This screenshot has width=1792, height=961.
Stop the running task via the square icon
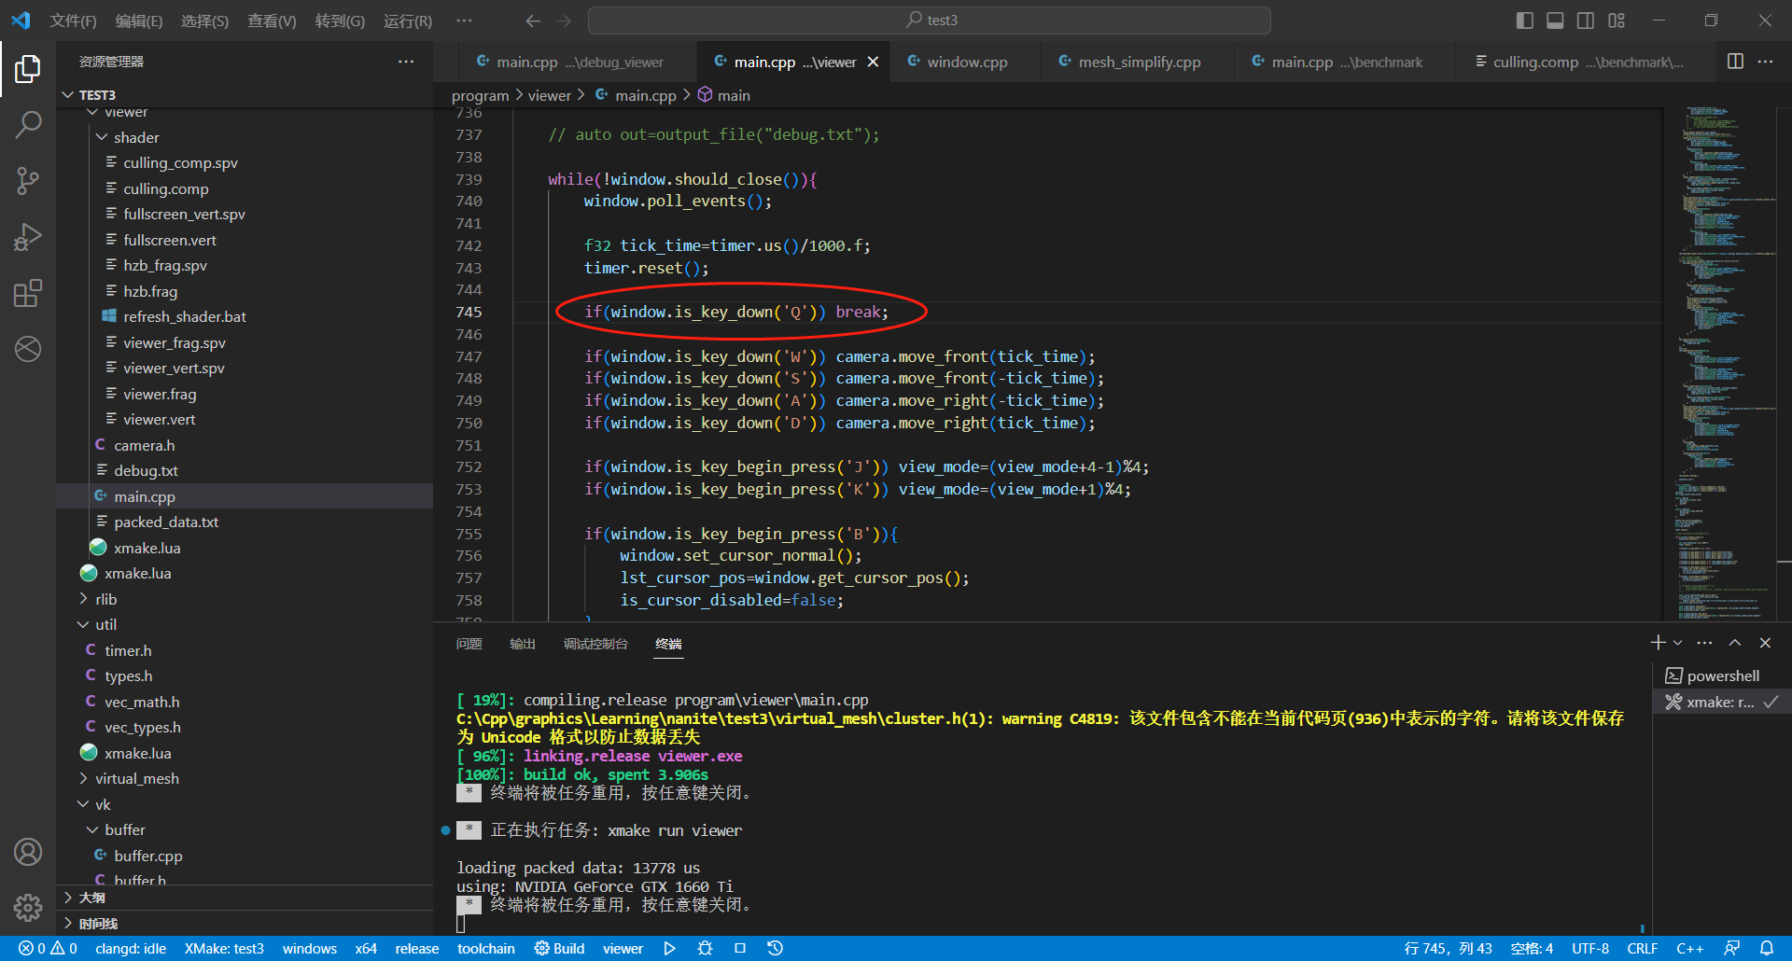(740, 947)
